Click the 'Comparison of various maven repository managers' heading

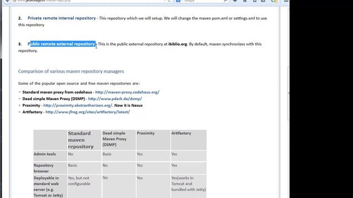(x=71, y=71)
